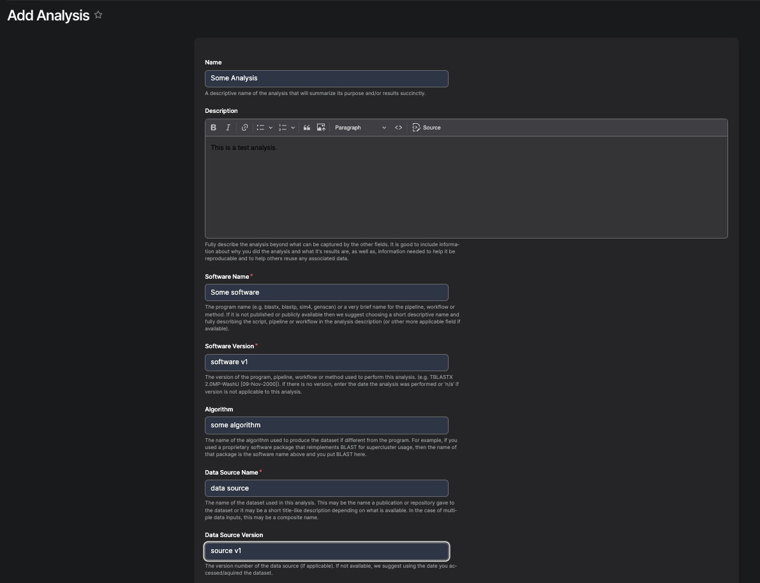Insert a link via the link icon
760x583 pixels.
pyautogui.click(x=245, y=128)
